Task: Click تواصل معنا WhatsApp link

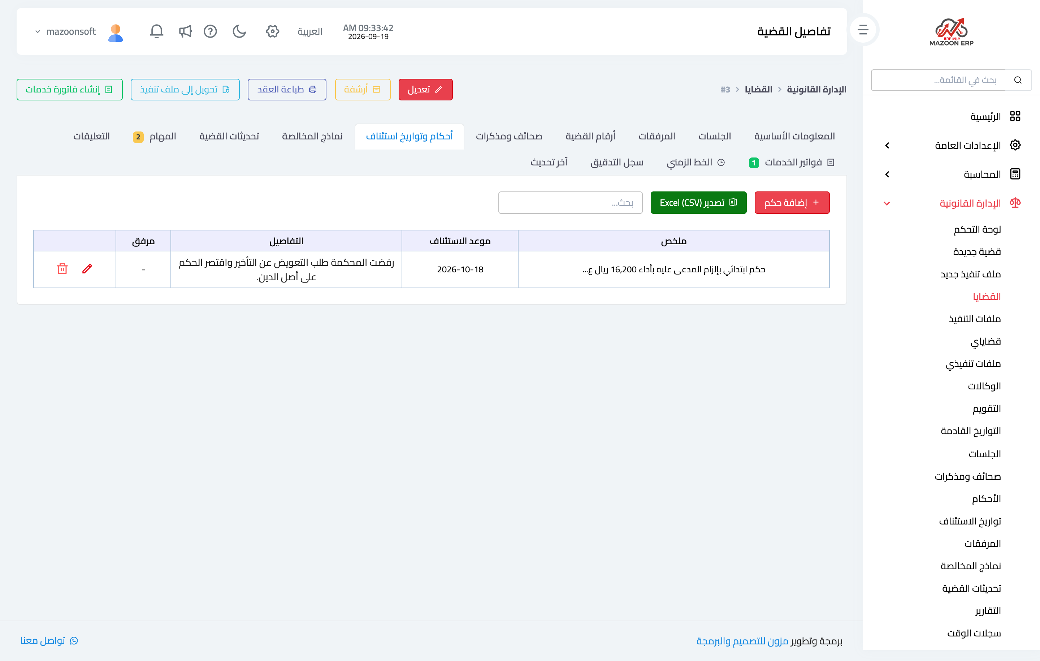Action: (49, 640)
